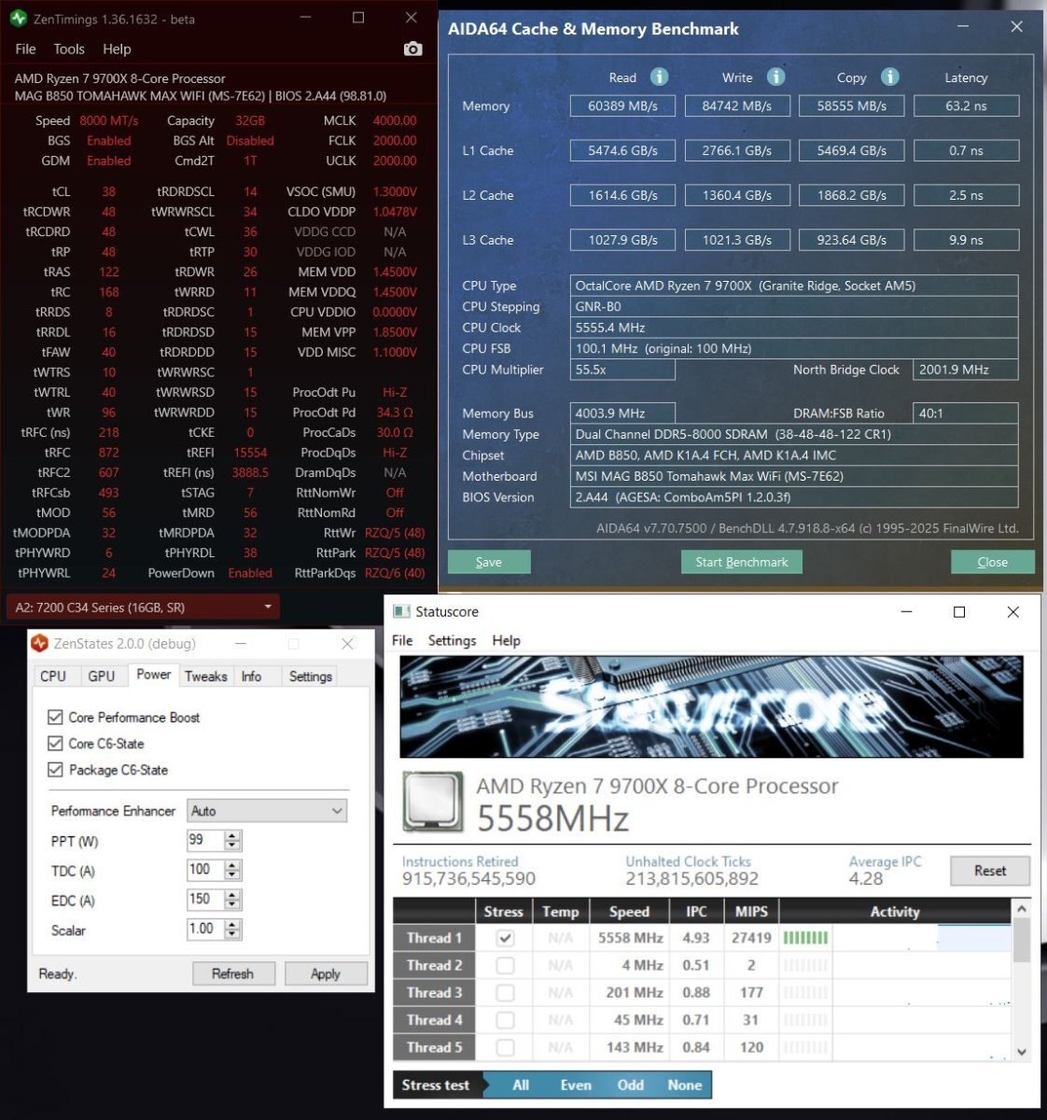Click the processor chip icon in Statuscore
Screen dimensions: 1047x1120
pyautogui.click(x=433, y=801)
